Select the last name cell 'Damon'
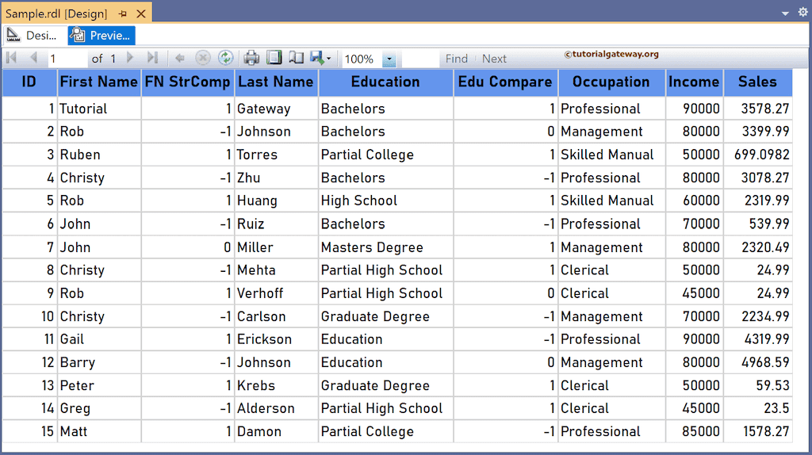Image resolution: width=812 pixels, height=455 pixels. point(276,432)
